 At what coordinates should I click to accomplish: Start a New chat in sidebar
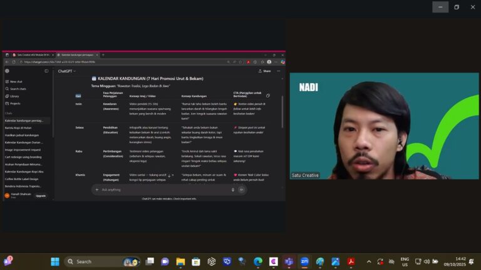tap(16, 81)
